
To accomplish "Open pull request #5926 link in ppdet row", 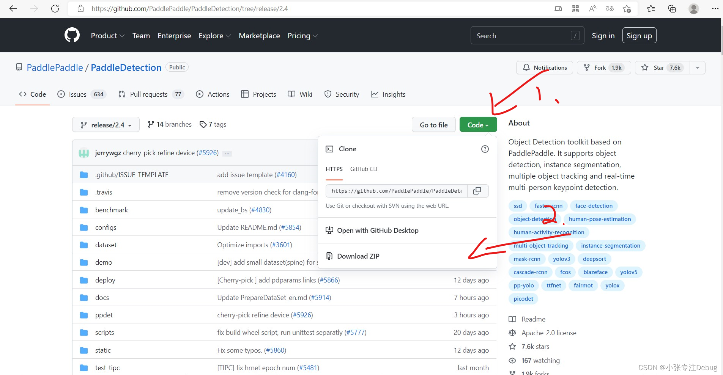I will [302, 315].
